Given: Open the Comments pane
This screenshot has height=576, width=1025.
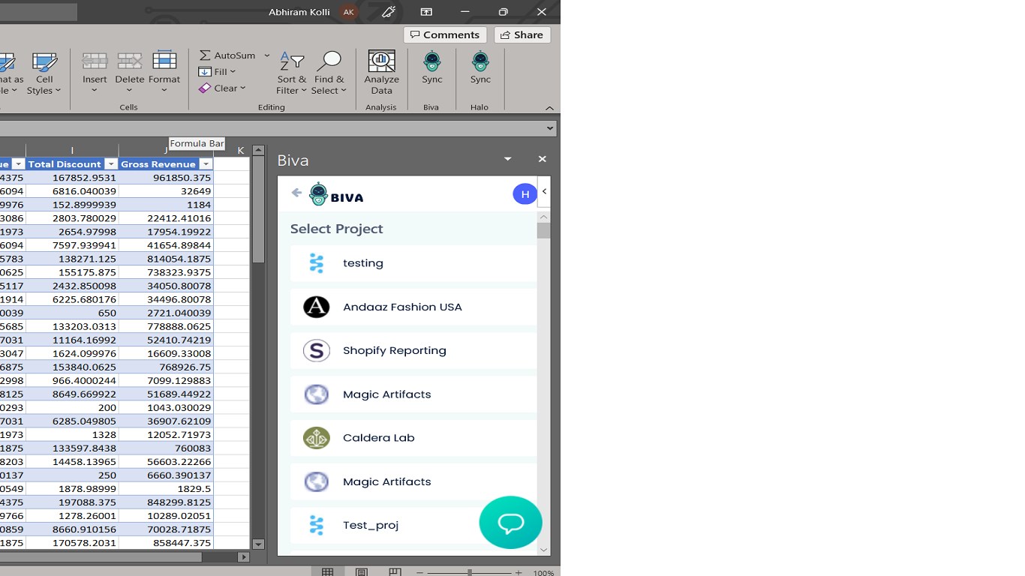Looking at the screenshot, I should 445,34.
